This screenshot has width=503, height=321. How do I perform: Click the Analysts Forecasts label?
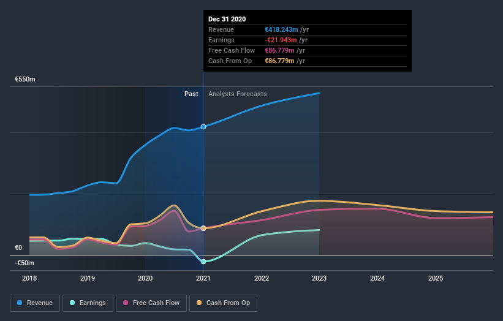pyautogui.click(x=237, y=94)
